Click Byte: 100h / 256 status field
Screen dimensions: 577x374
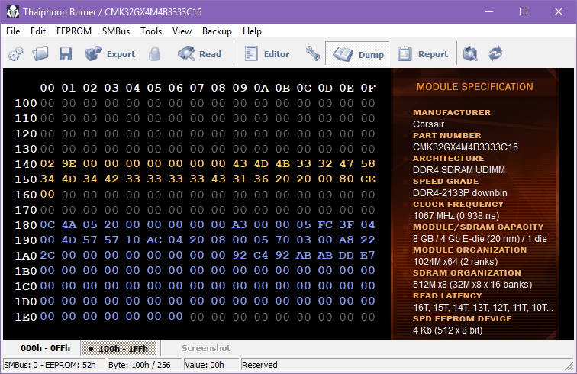click(145, 365)
